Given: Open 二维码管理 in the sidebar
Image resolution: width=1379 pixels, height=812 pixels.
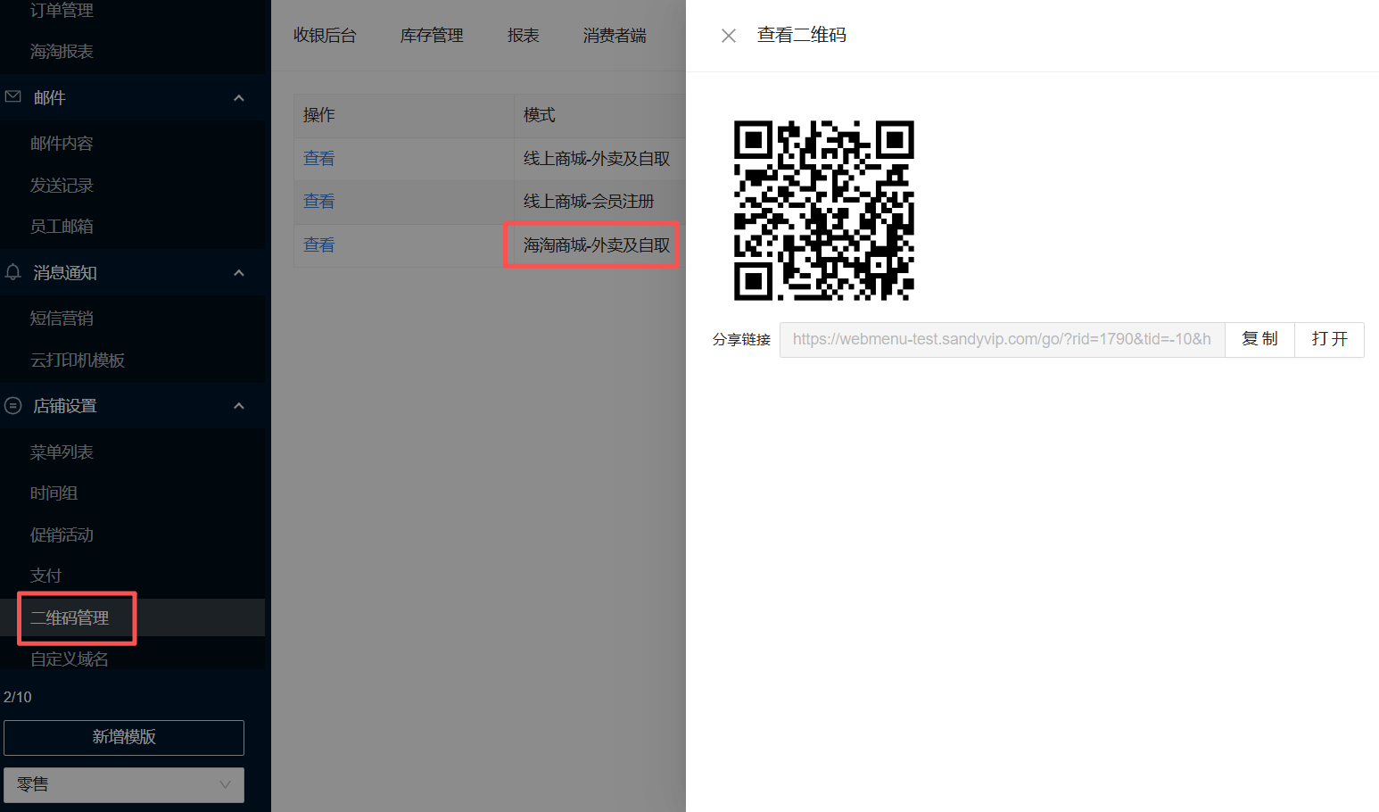Looking at the screenshot, I should [70, 617].
